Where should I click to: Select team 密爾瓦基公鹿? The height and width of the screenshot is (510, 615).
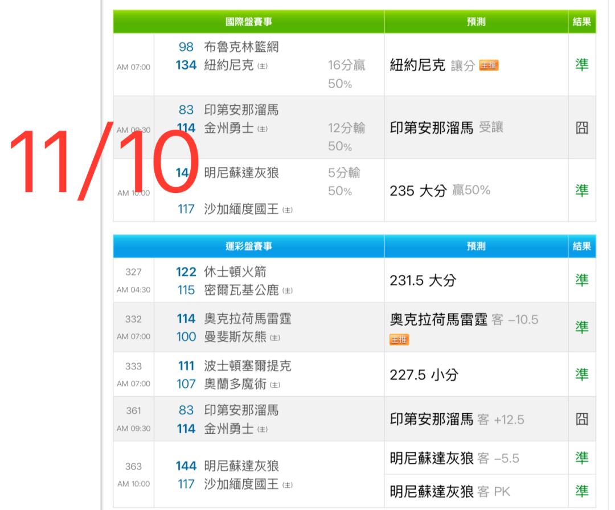[241, 290]
